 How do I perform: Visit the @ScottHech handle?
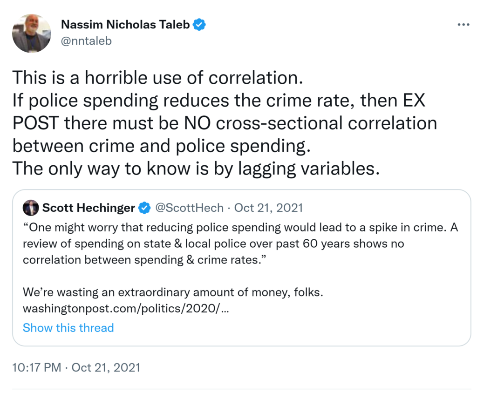tap(189, 208)
